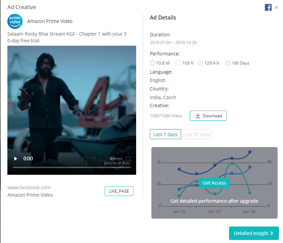283x243 pixels.
Task: Click the Get Access button
Action: pos(214,183)
